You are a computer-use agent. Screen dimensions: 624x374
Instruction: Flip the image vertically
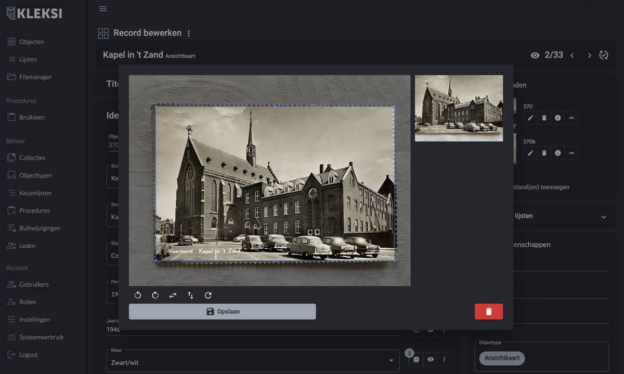pyautogui.click(x=190, y=295)
